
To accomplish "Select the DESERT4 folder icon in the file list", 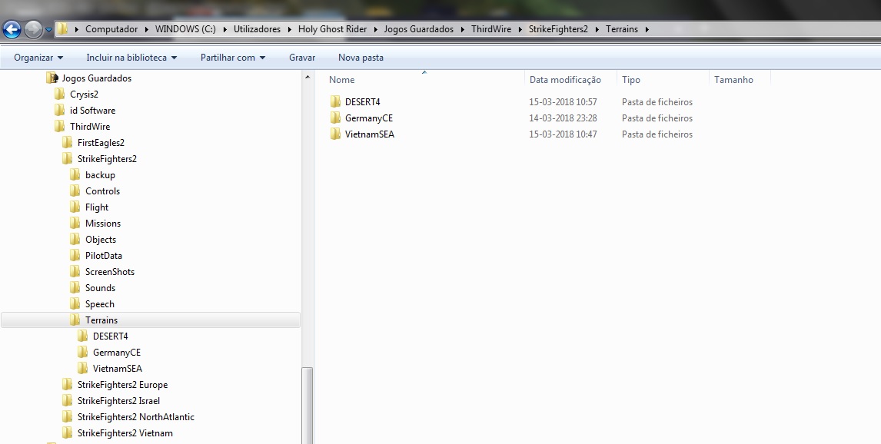I will [x=335, y=101].
